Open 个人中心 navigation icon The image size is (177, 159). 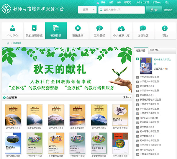point(12,28)
